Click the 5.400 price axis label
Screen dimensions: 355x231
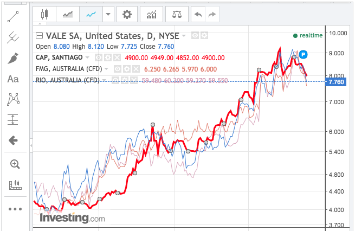336,152
